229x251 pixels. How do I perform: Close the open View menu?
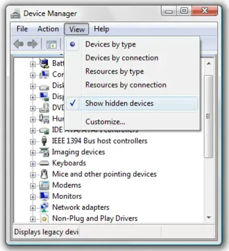pos(77,29)
